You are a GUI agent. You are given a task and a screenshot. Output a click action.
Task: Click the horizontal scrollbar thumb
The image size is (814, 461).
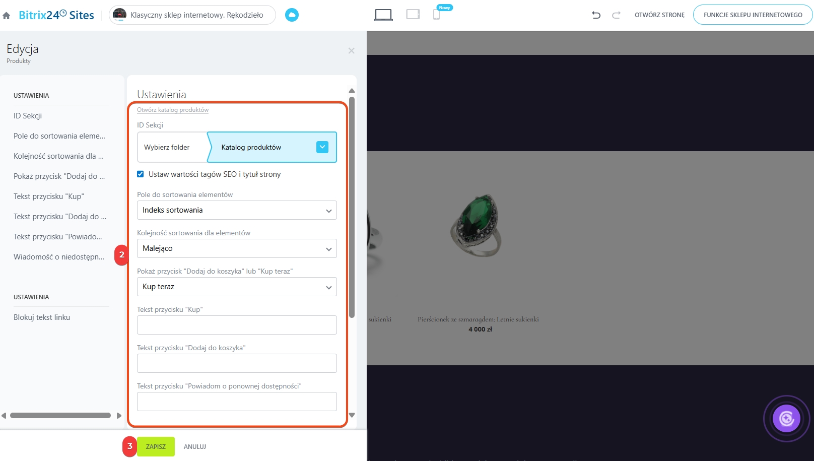60,416
